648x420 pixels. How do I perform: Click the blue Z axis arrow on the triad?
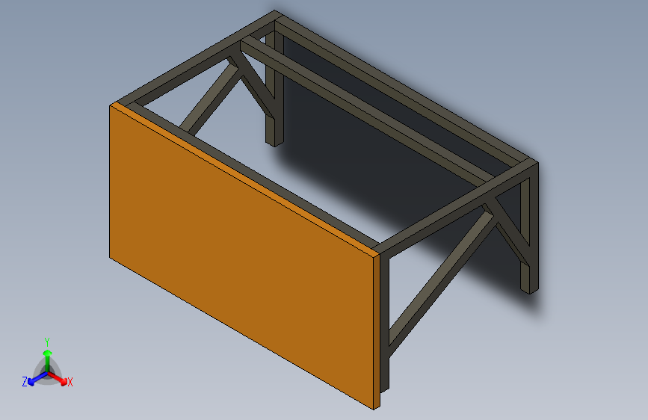37,379
